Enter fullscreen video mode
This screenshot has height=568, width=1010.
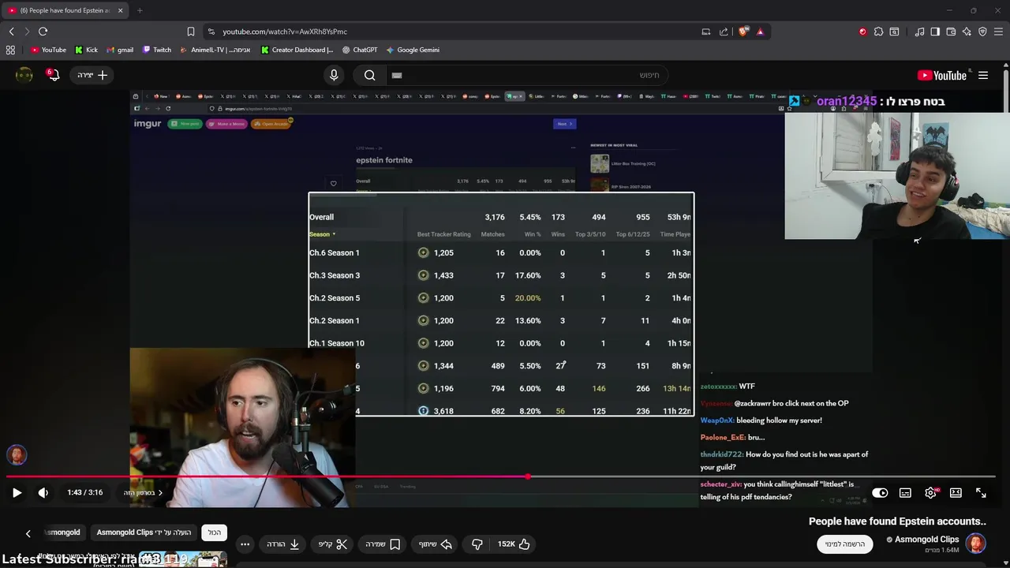981,492
